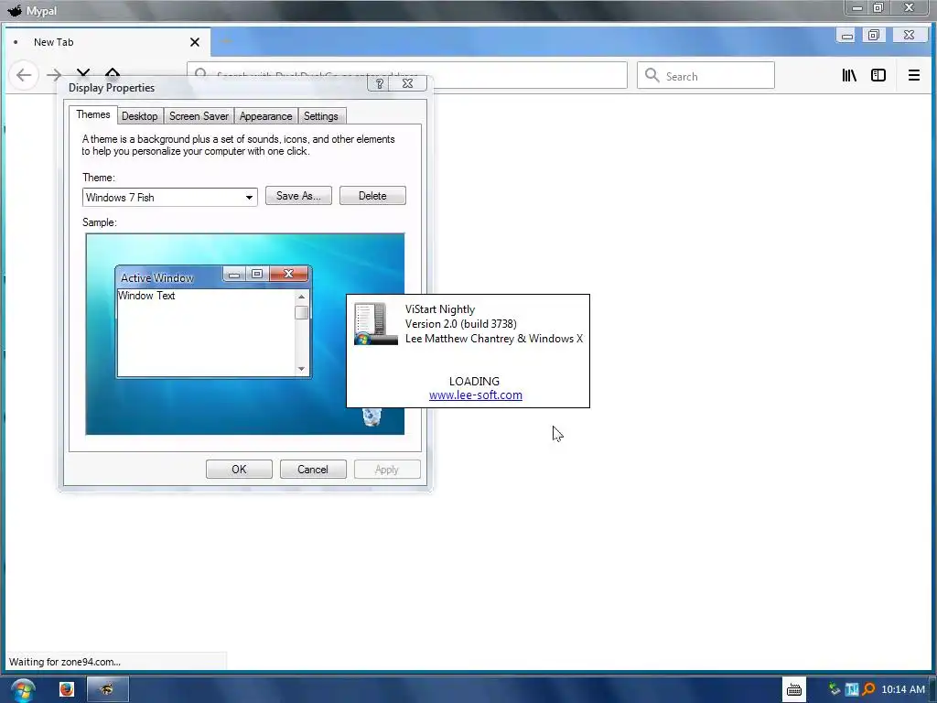
Task: Select the New Tab browser tab
Action: click(108, 42)
